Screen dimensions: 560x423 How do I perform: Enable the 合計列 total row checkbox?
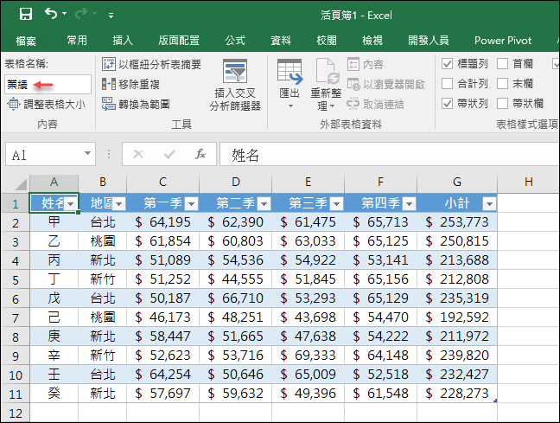(448, 84)
